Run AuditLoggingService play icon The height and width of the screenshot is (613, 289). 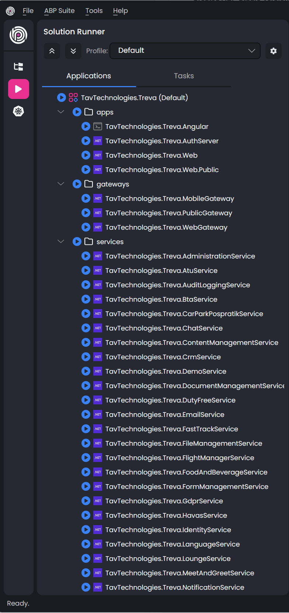click(86, 285)
